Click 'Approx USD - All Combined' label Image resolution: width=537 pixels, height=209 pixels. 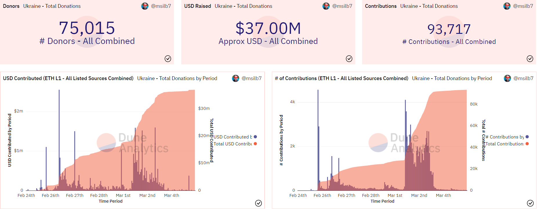click(x=268, y=41)
